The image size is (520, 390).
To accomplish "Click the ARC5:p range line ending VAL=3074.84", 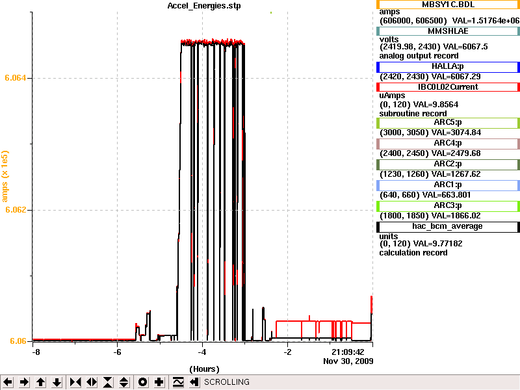I will (x=430, y=133).
